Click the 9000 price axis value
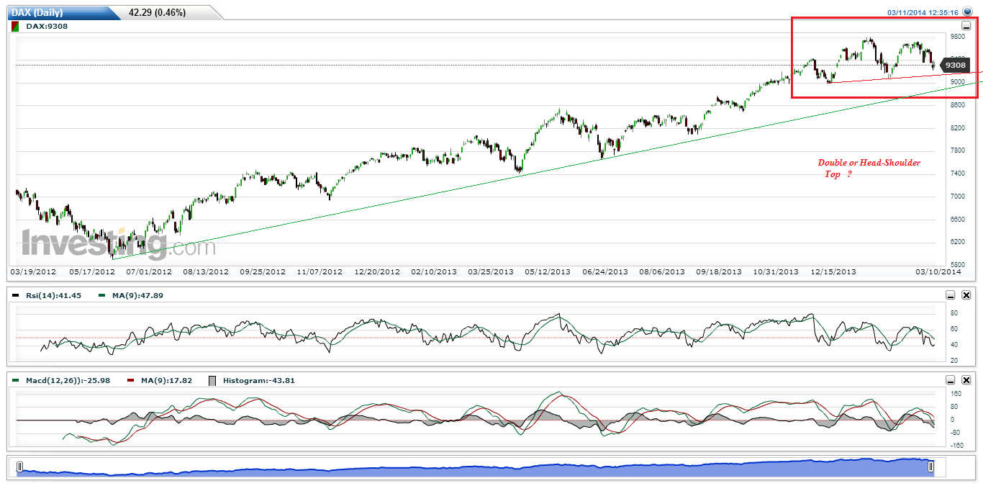Screen dimensions: 983x486 click(x=956, y=82)
